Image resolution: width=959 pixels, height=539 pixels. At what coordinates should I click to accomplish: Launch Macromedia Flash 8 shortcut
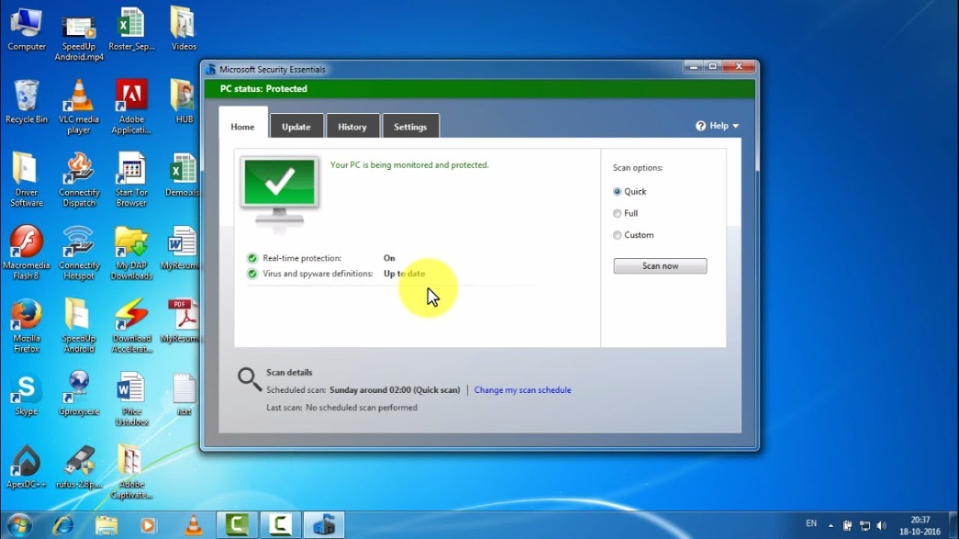pyautogui.click(x=26, y=252)
